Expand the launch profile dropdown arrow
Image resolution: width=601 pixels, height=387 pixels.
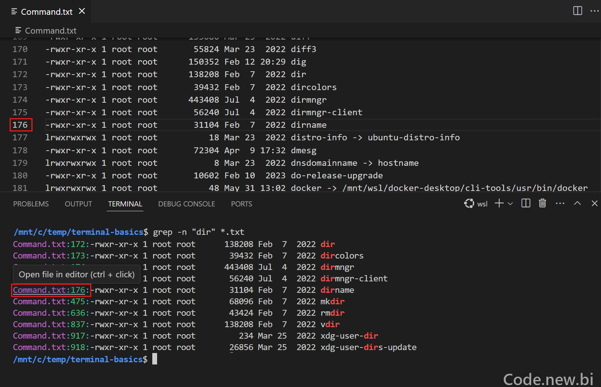click(x=510, y=203)
